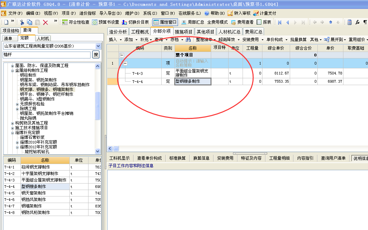Click 批量换算 button
Image resolution: width=368 pixels, height=230 pixels.
298,39
